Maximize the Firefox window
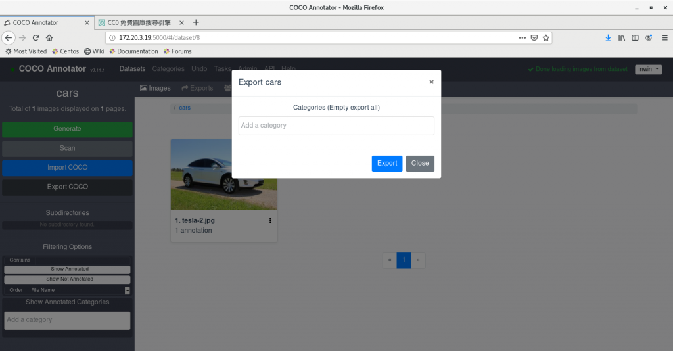673x351 pixels. click(651, 8)
